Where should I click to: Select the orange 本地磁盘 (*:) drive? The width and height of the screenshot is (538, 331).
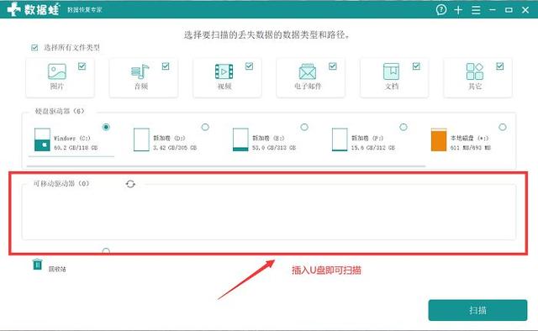(x=439, y=139)
